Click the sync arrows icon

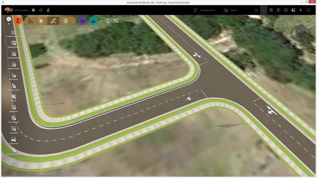point(41,10)
